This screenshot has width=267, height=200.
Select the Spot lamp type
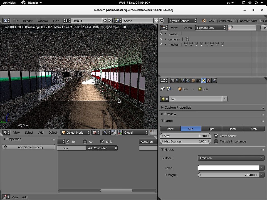(x=211, y=129)
